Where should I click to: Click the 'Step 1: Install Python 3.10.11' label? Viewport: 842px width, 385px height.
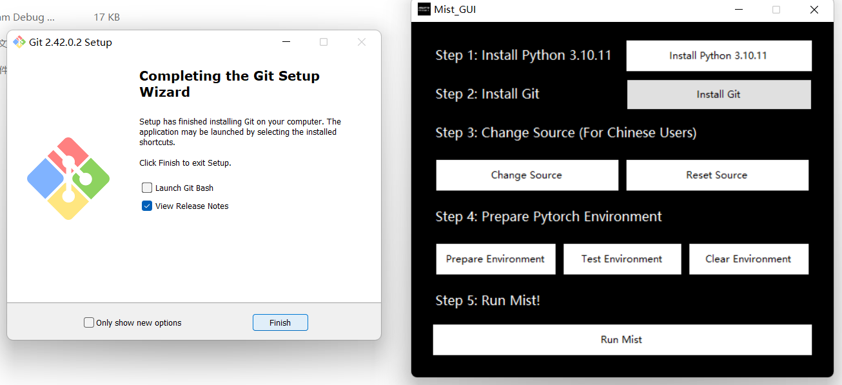[x=523, y=55]
